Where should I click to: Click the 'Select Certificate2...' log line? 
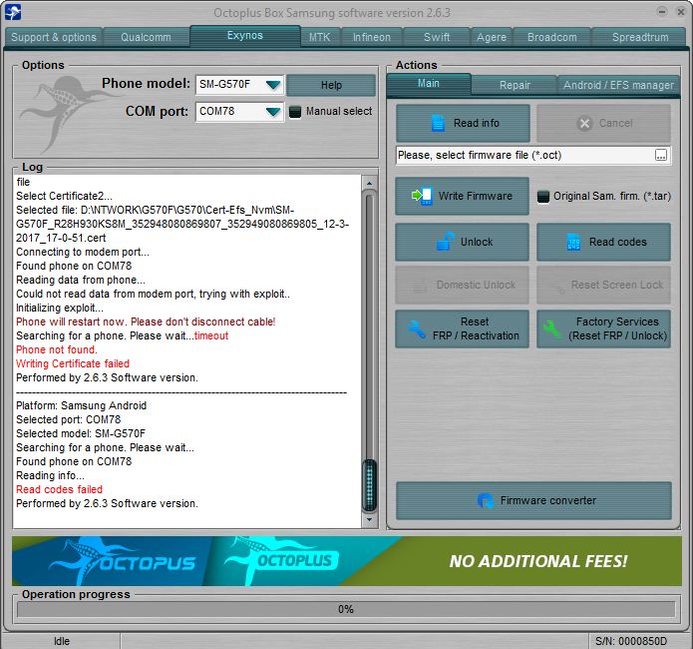[64, 196]
